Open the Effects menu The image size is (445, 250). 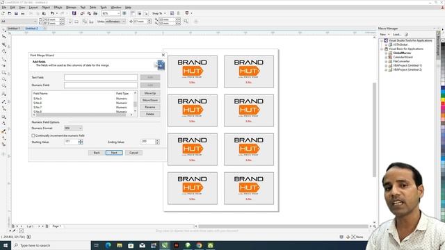(58, 8)
